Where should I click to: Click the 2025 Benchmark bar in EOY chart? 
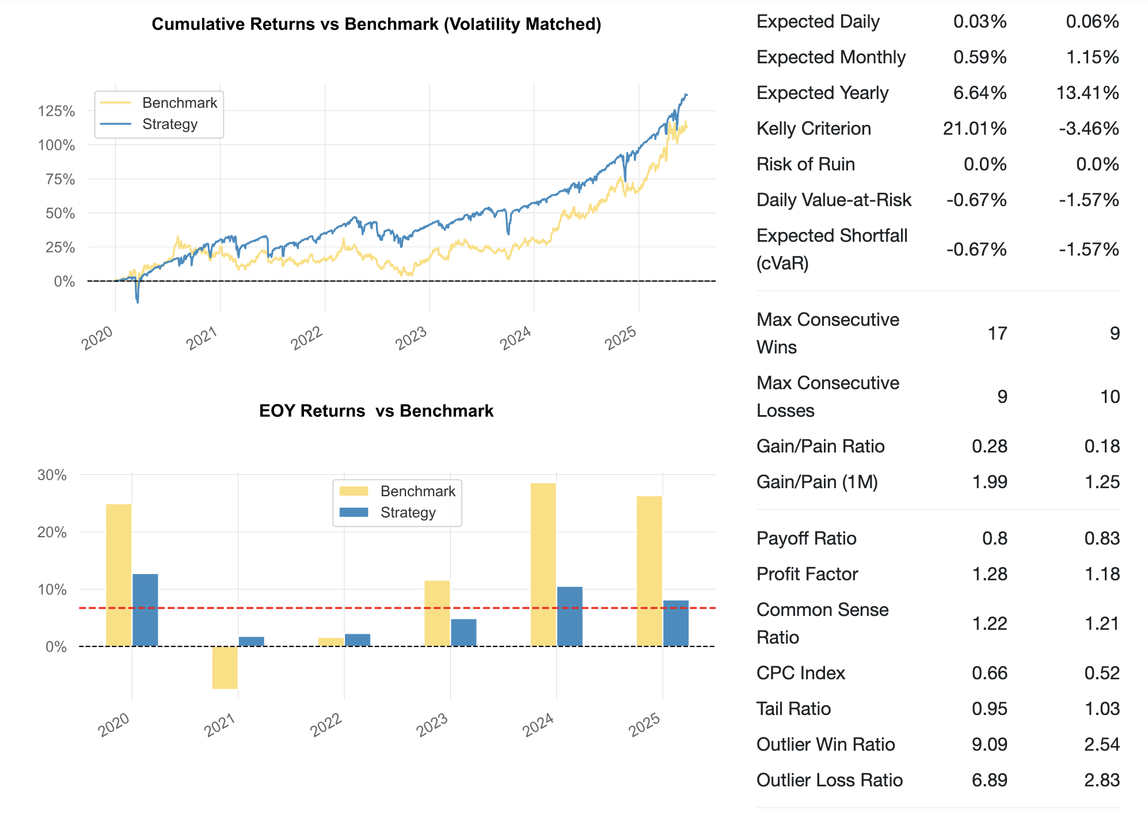coord(649,570)
